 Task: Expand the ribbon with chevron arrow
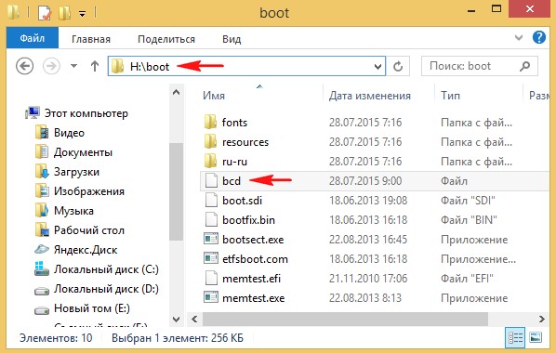pos(519,37)
